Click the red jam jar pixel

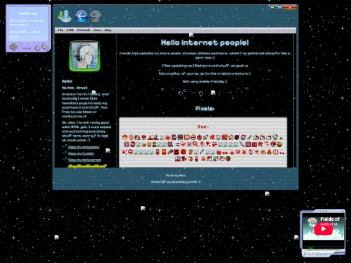click(157, 152)
